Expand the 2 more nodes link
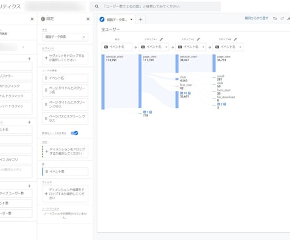 point(222,104)
